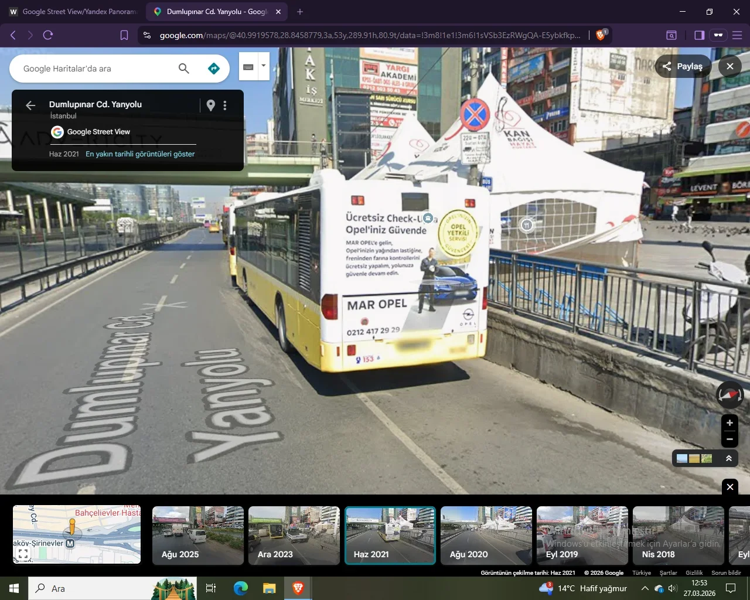The height and width of the screenshot is (600, 750).
Task: Collapse the layers strip with double chevron
Action: click(x=729, y=458)
